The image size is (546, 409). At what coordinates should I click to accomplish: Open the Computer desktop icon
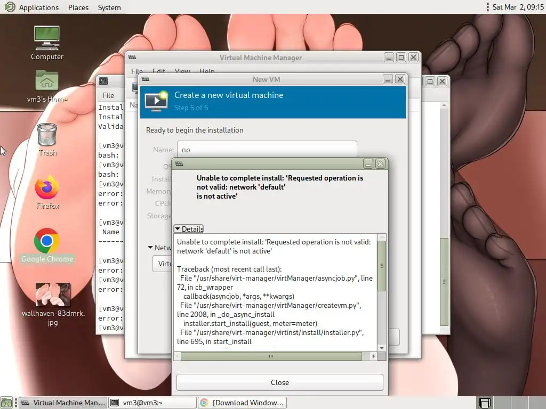(x=47, y=43)
